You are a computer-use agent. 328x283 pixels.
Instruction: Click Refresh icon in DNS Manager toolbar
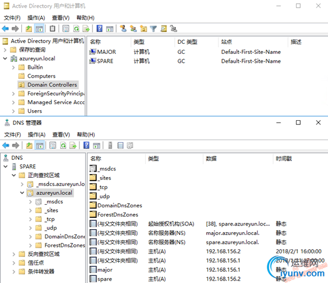[63, 146]
